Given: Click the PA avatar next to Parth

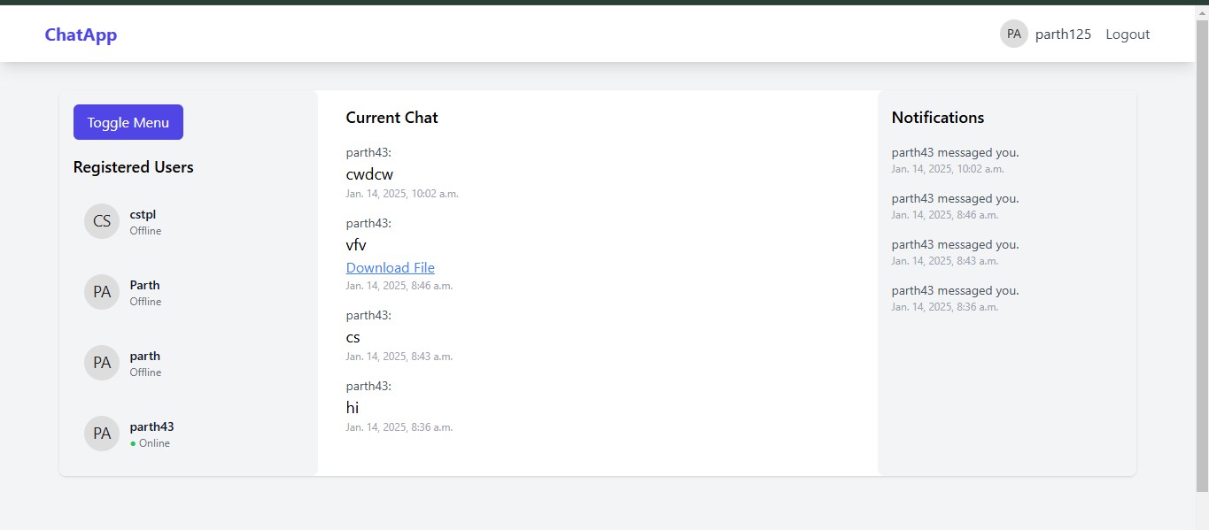Looking at the screenshot, I should pyautogui.click(x=101, y=291).
